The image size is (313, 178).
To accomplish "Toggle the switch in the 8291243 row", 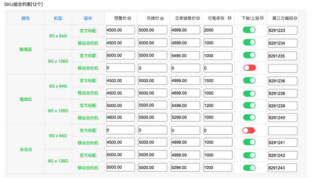I will coord(249,168).
